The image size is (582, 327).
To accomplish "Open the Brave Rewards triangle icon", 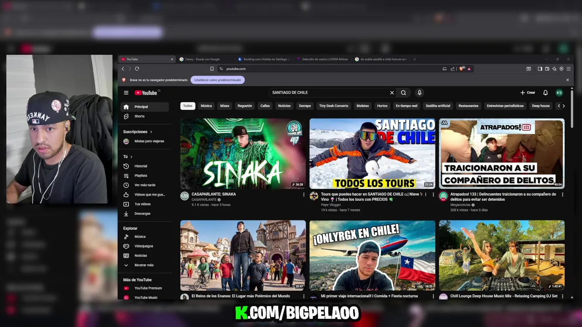I will 469,69.
